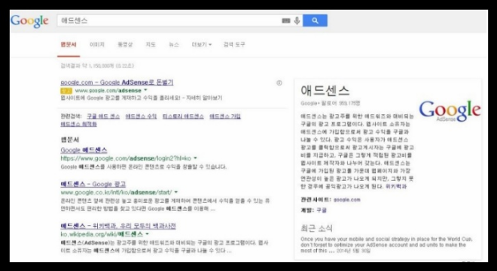Click the 애드센스 heading in knowledge panel
Viewport: 497px width, 271px height.
[x=325, y=91]
